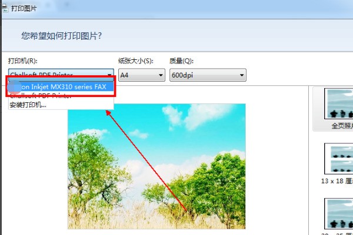Click the 纸张大小(S) label
The width and height of the screenshot is (353, 235).
click(x=136, y=61)
